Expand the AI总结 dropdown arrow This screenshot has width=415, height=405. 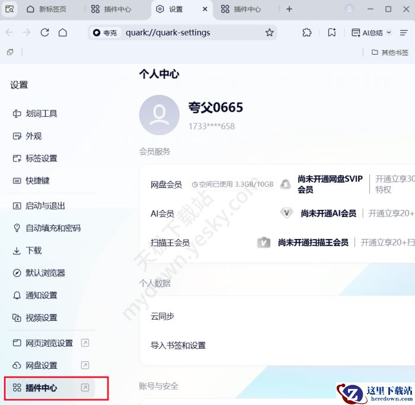[389, 32]
